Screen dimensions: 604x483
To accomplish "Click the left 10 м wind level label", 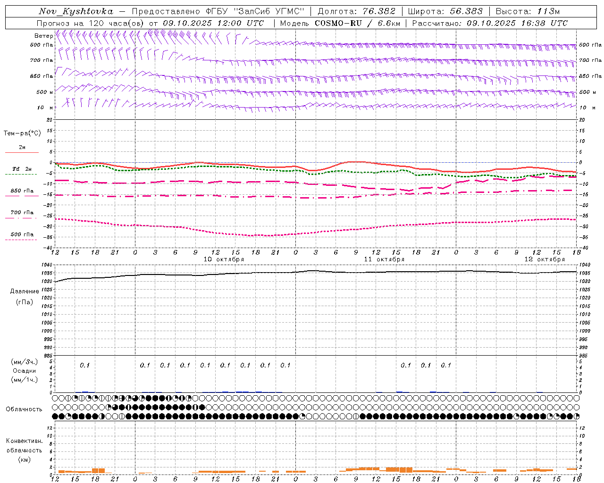I will point(45,108).
